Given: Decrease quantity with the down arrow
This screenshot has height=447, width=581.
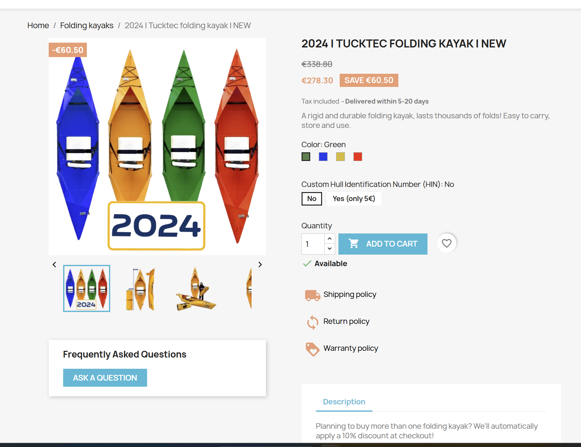Looking at the screenshot, I should click(x=329, y=249).
